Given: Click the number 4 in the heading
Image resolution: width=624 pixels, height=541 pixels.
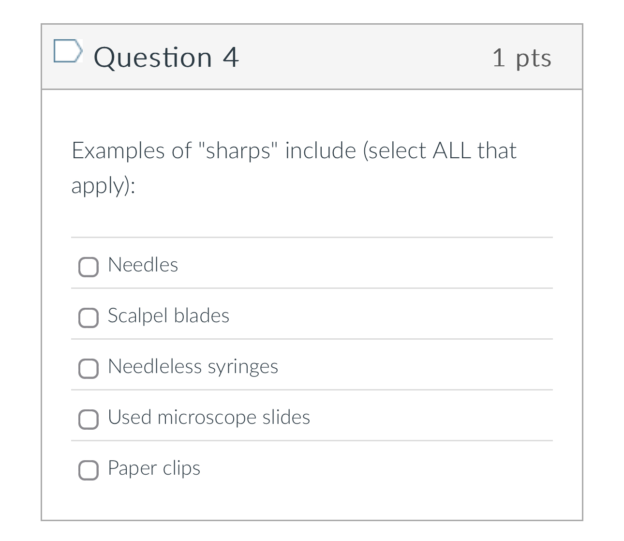Looking at the screenshot, I should click(231, 58).
